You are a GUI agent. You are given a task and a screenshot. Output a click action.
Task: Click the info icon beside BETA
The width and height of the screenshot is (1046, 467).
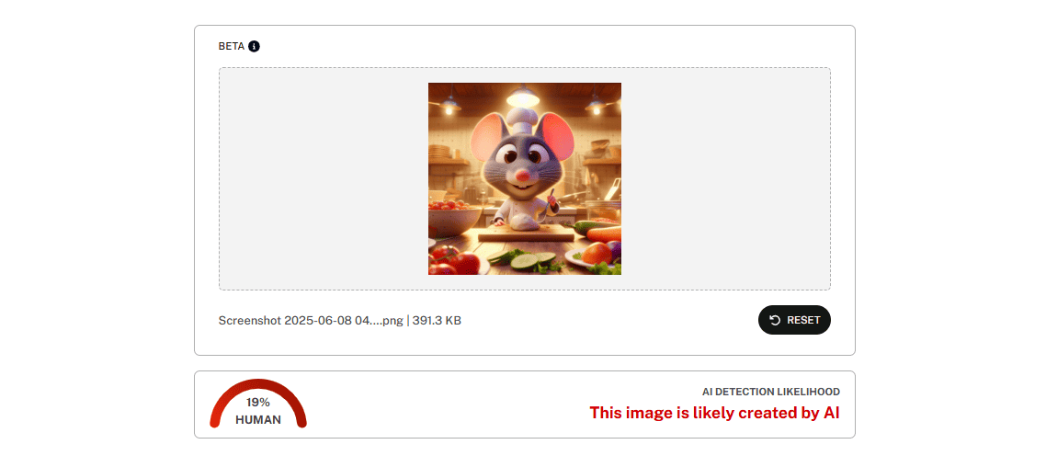tap(254, 47)
